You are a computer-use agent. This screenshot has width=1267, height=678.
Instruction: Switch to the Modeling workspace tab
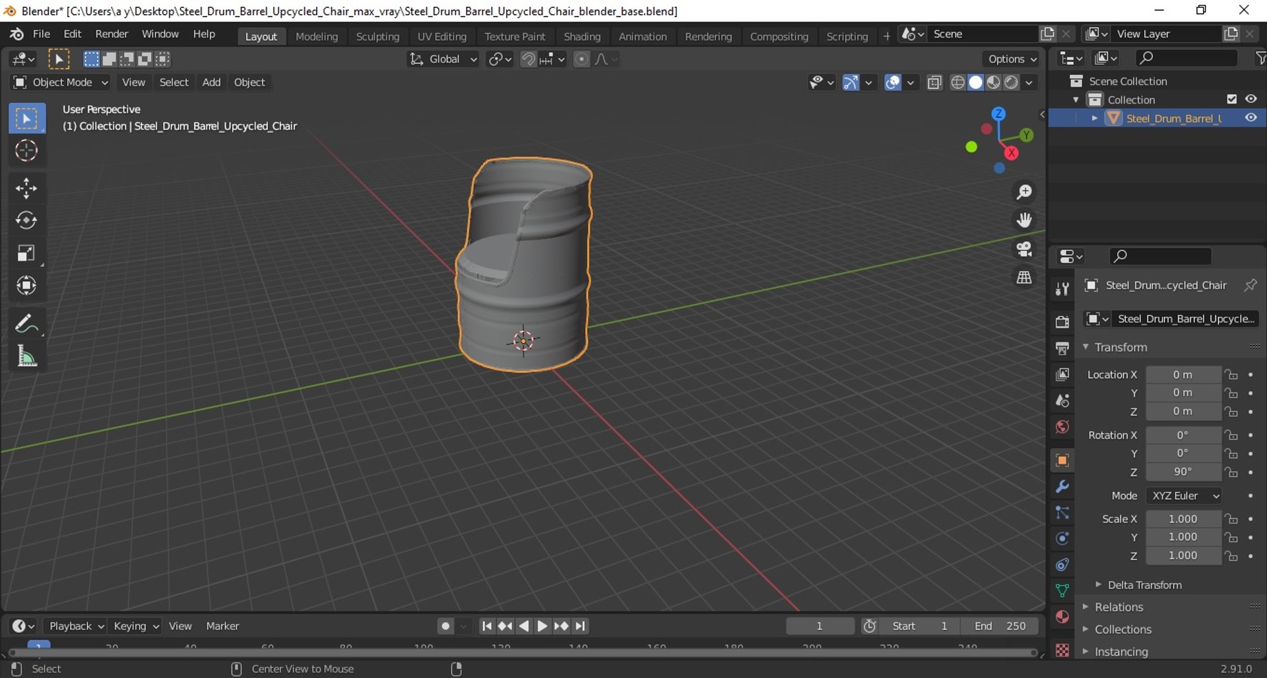pyautogui.click(x=317, y=36)
